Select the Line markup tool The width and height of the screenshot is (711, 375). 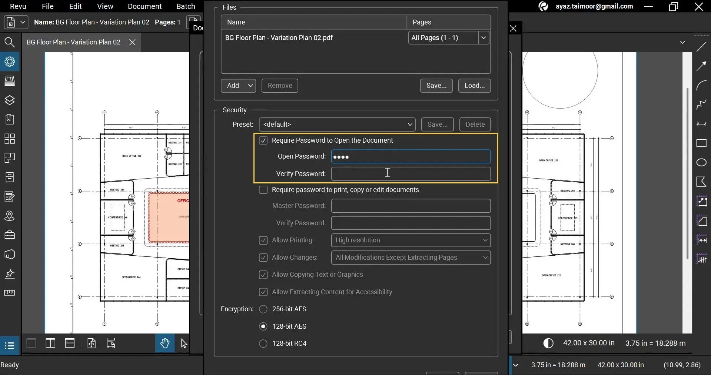point(701,47)
